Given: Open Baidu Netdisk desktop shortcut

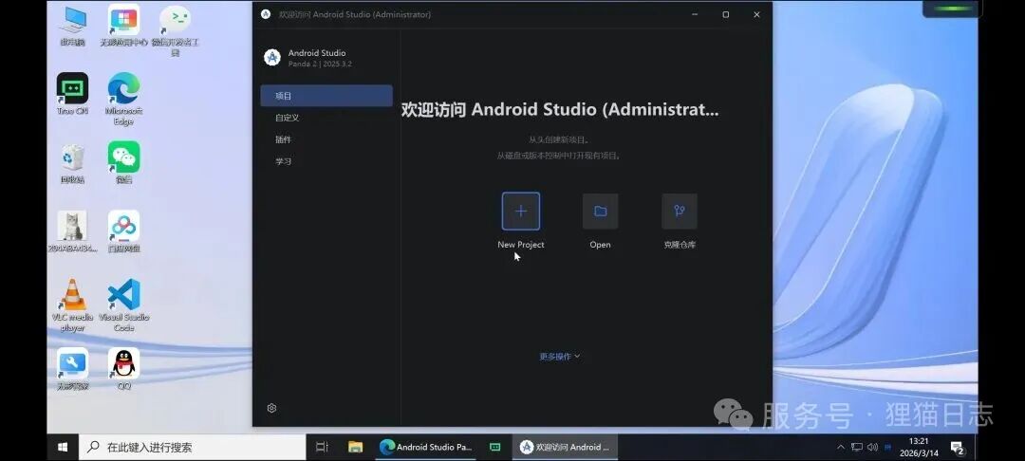Looking at the screenshot, I should [123, 231].
